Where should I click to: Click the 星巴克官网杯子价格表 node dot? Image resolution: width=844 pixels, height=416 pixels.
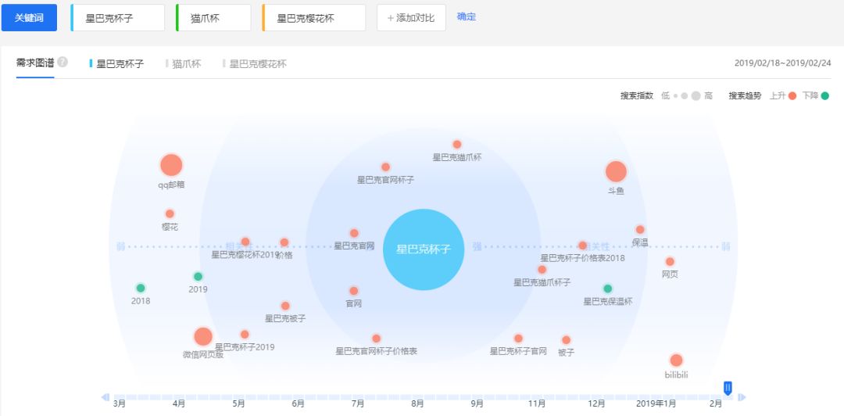pos(376,339)
